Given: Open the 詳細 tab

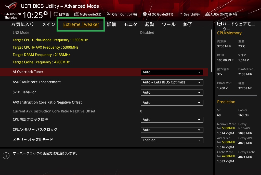Looking at the screenshot, I should tap(111, 24).
